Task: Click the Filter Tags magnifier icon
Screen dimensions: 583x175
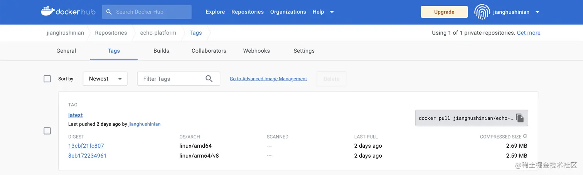Action: coord(209,79)
